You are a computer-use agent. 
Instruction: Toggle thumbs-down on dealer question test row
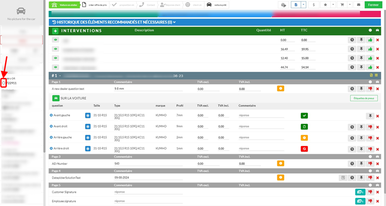click(x=370, y=89)
